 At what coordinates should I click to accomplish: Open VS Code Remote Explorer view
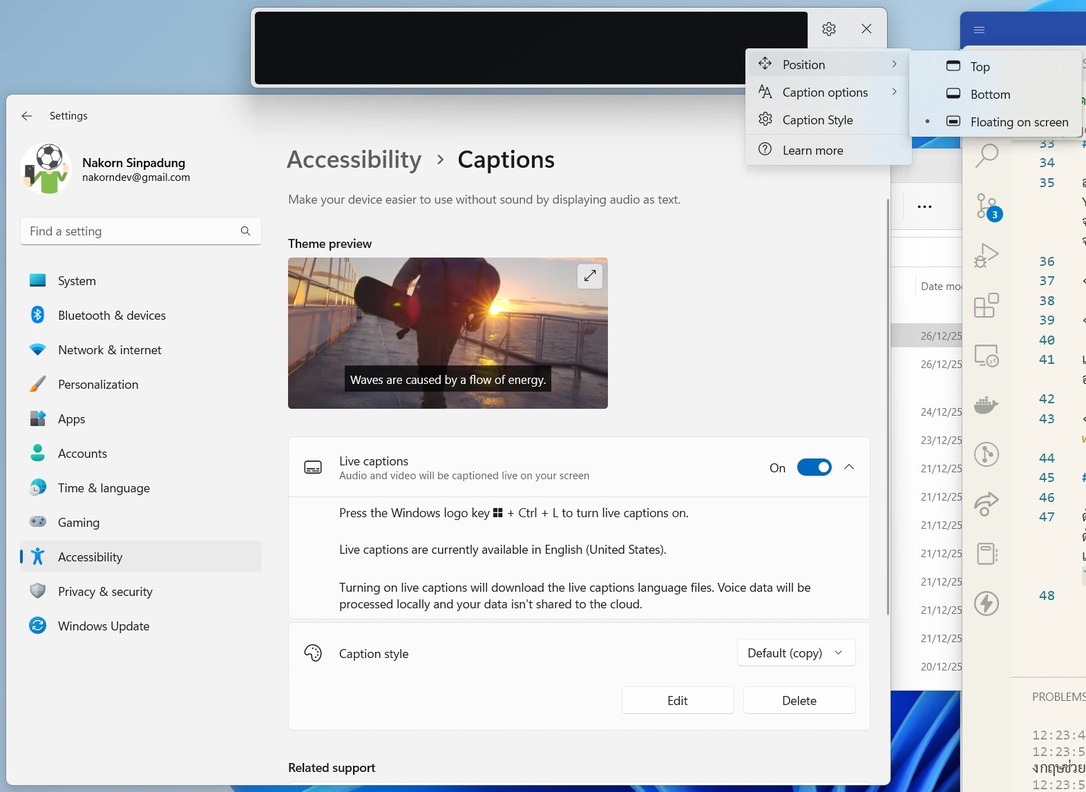click(987, 356)
